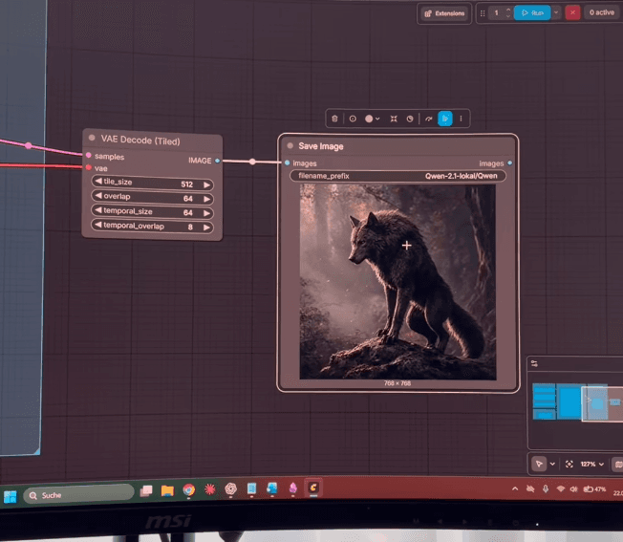Decrease overlap with left arrow
623x542 pixels.
(98, 196)
